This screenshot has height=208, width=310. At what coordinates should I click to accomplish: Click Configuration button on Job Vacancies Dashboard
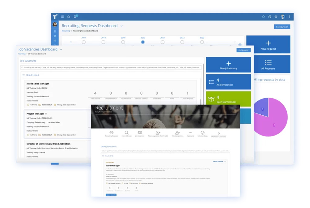pyautogui.click(x=243, y=50)
